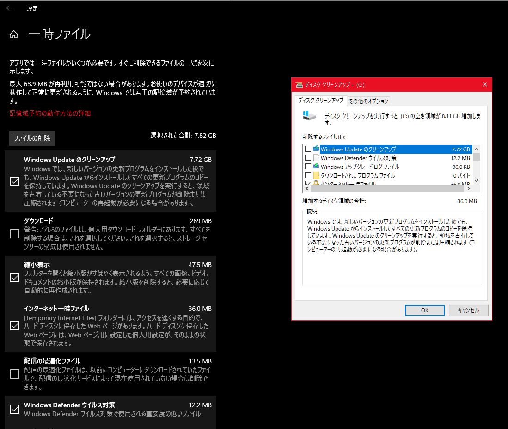Viewport: 508px width, 429px height.
Task: Click the Windows Update cleanup row icon
Action: pyautogui.click(x=316, y=149)
